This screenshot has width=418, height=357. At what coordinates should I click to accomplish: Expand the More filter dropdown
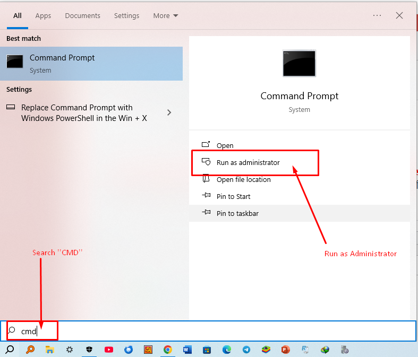point(166,16)
